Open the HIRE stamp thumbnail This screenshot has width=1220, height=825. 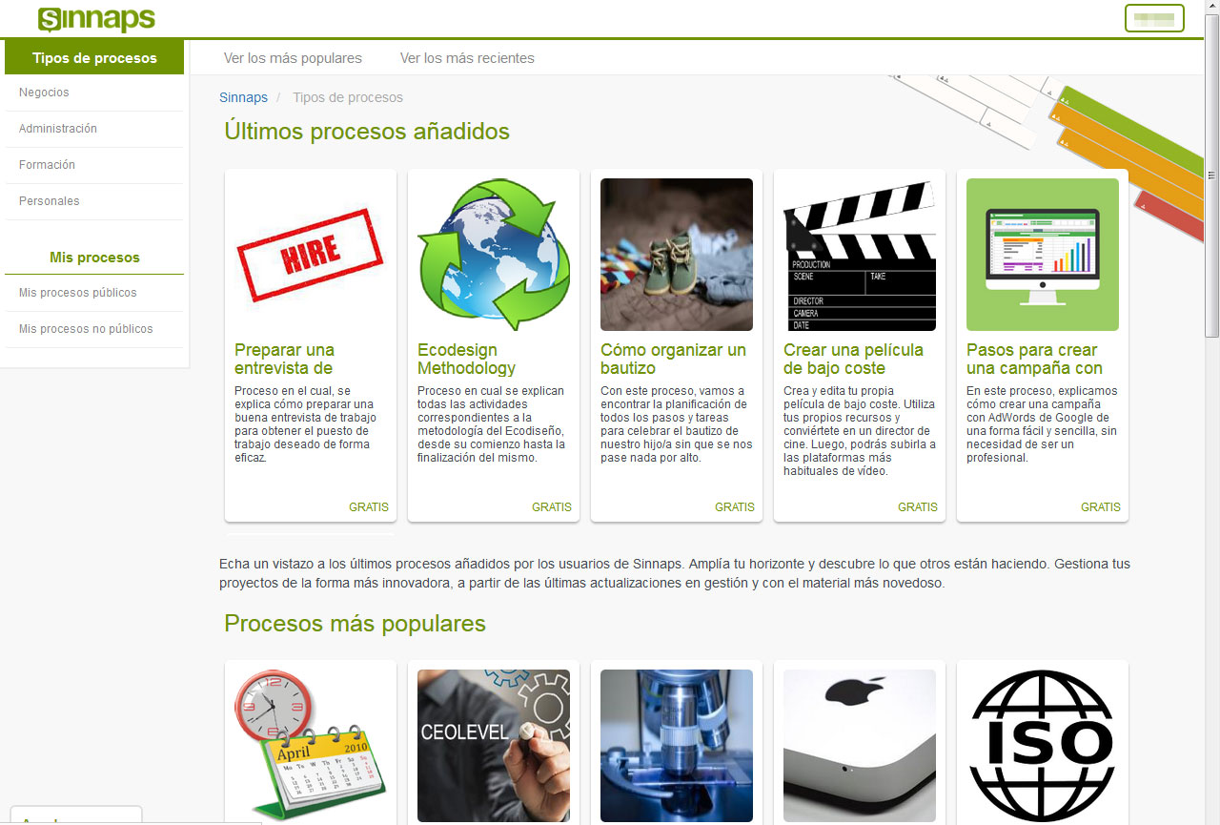(310, 255)
